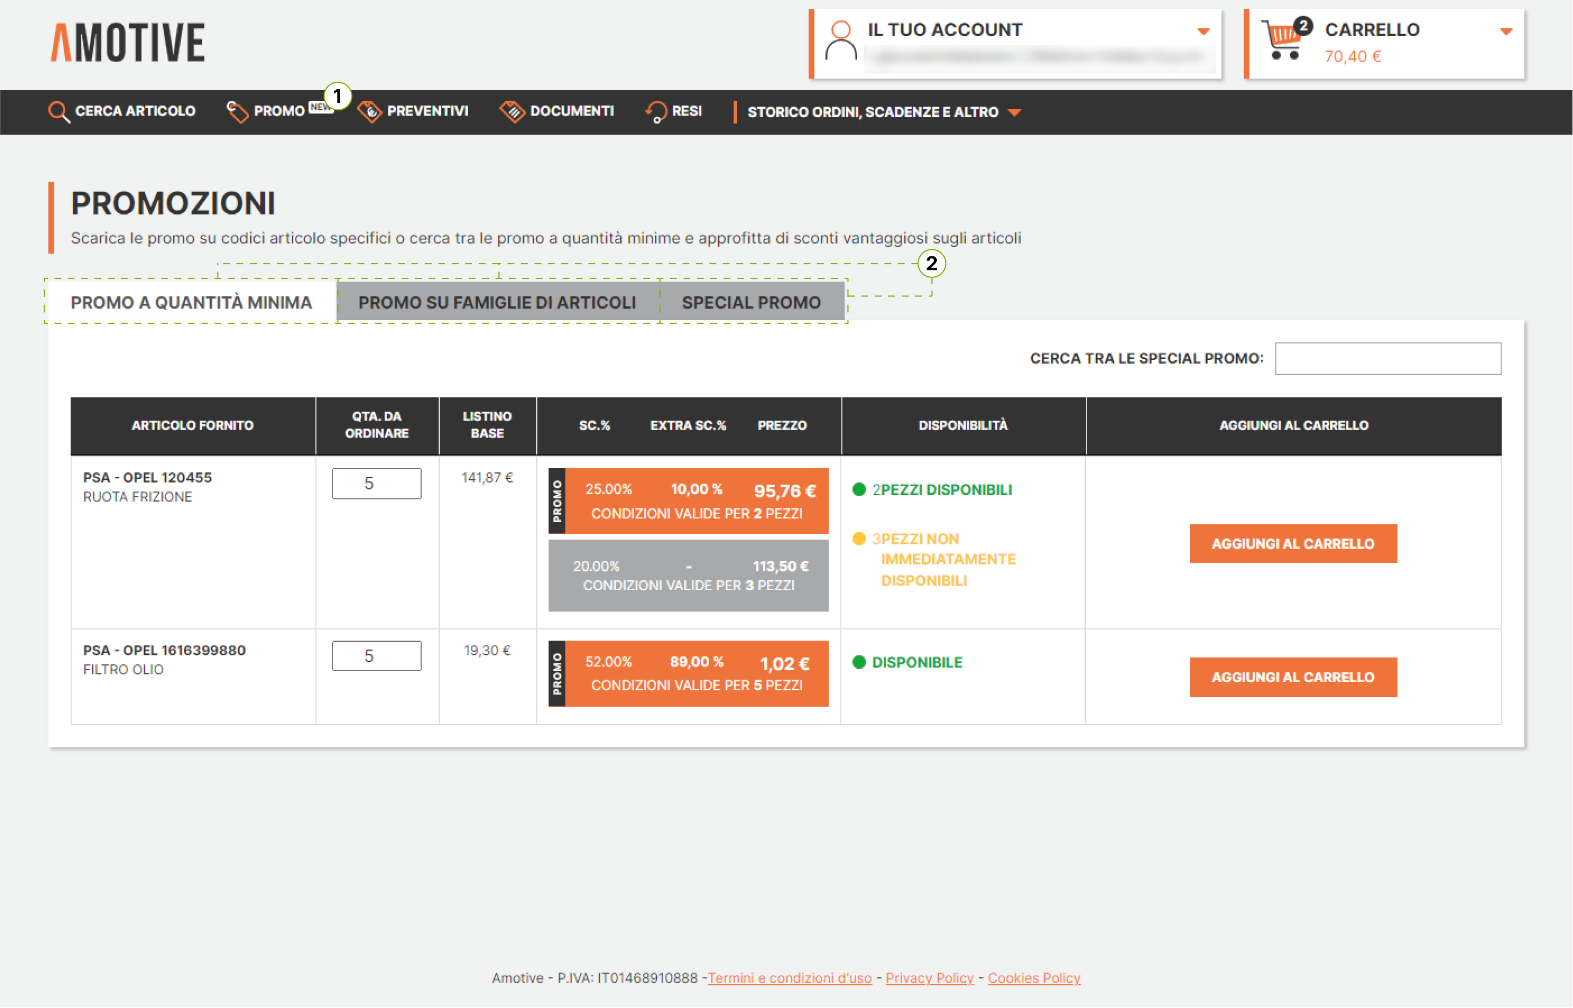Click quantity field for PSA - OPEL 120455

376,483
